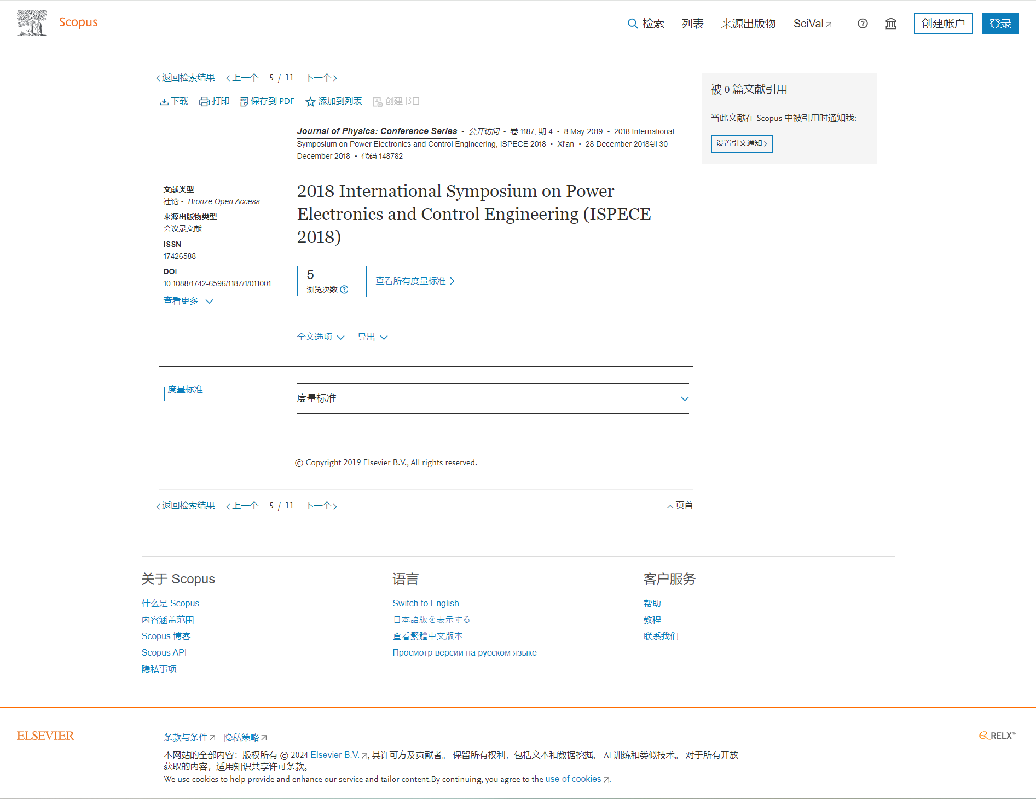The image size is (1036, 799).
Task: Open the 导出 dropdown
Action: point(373,337)
